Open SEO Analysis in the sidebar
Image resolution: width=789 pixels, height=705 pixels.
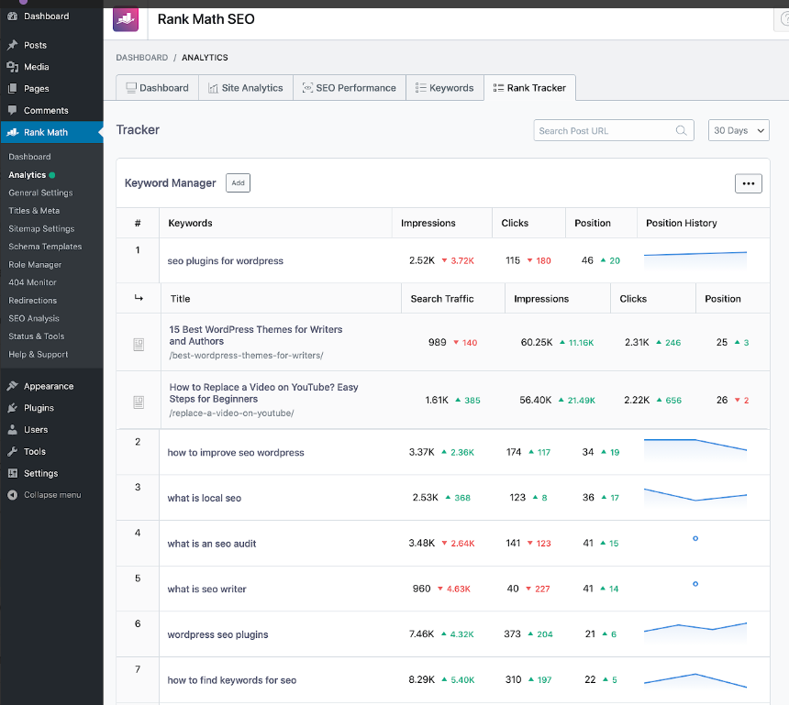pos(34,318)
